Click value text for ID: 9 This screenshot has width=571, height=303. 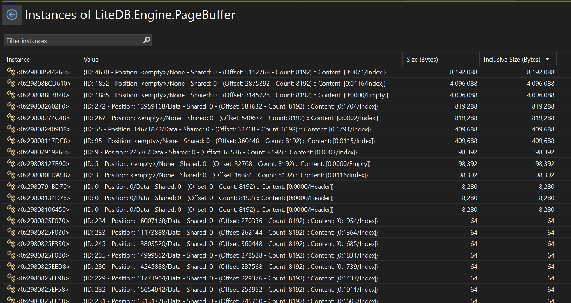(220, 152)
